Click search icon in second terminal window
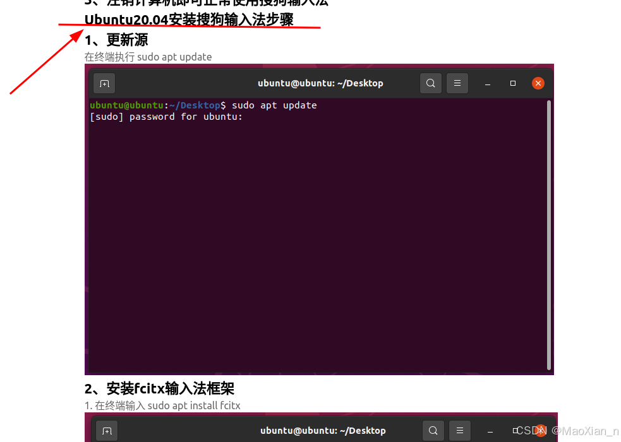The width and height of the screenshot is (621, 442). [x=433, y=431]
